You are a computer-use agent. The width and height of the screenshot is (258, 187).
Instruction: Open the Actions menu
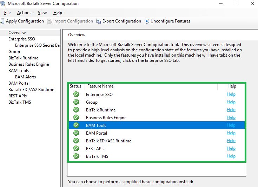tap(24, 13)
